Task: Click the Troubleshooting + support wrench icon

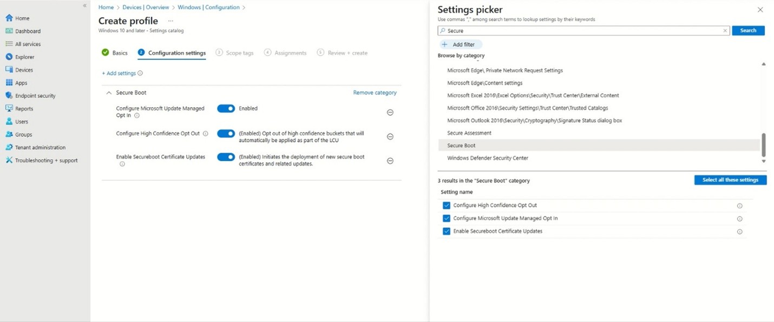Action: [x=9, y=160]
